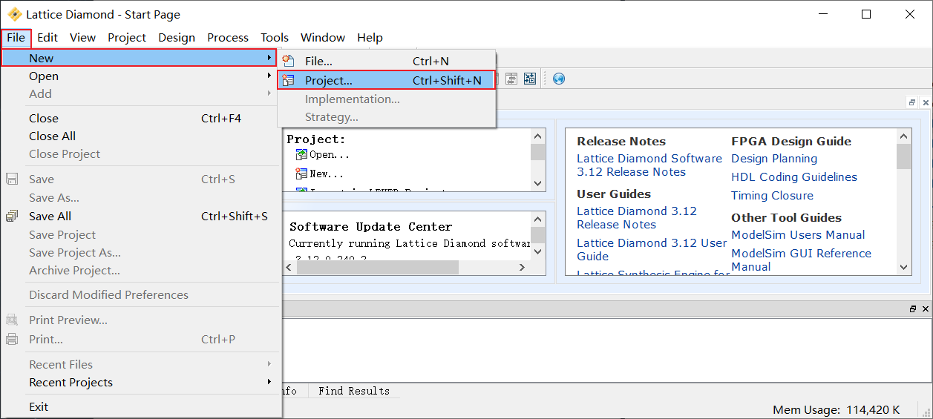The height and width of the screenshot is (419, 933).
Task: Click the Save All floppy icon
Action: pyautogui.click(x=12, y=217)
